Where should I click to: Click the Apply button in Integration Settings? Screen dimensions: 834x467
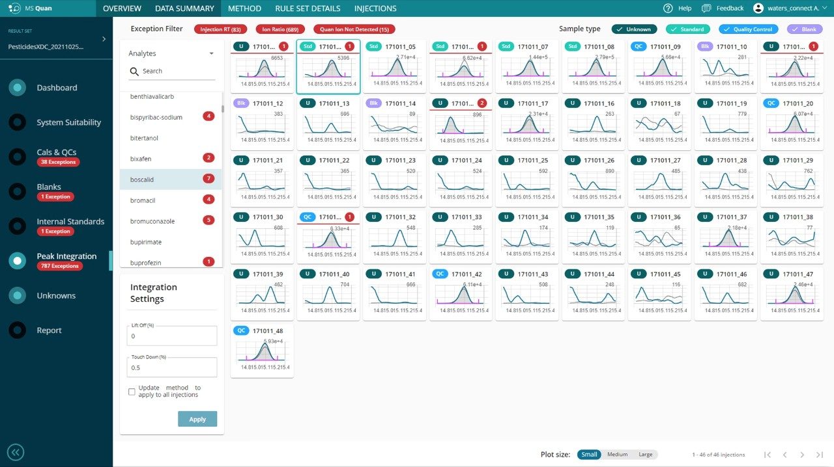pyautogui.click(x=197, y=419)
